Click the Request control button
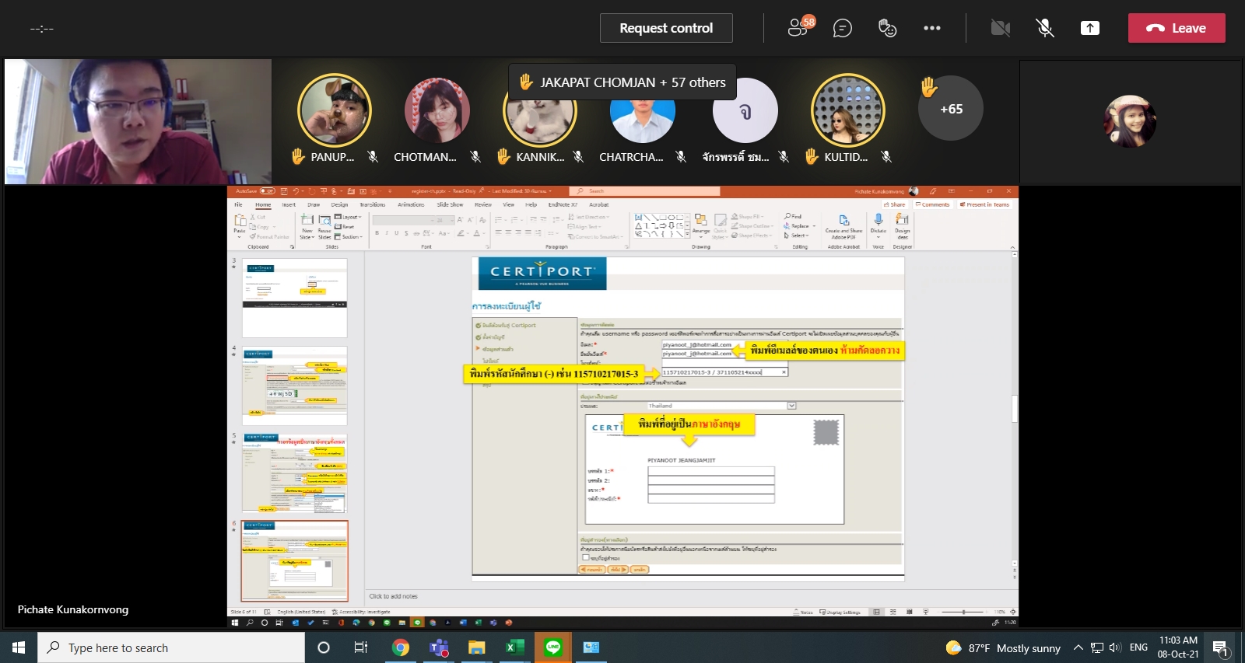The image size is (1245, 663). tap(666, 28)
